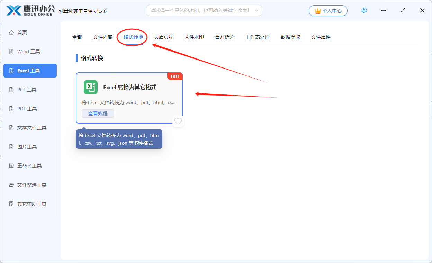Click the red HOT badge on card
The height and width of the screenshot is (263, 432).
[x=175, y=76]
